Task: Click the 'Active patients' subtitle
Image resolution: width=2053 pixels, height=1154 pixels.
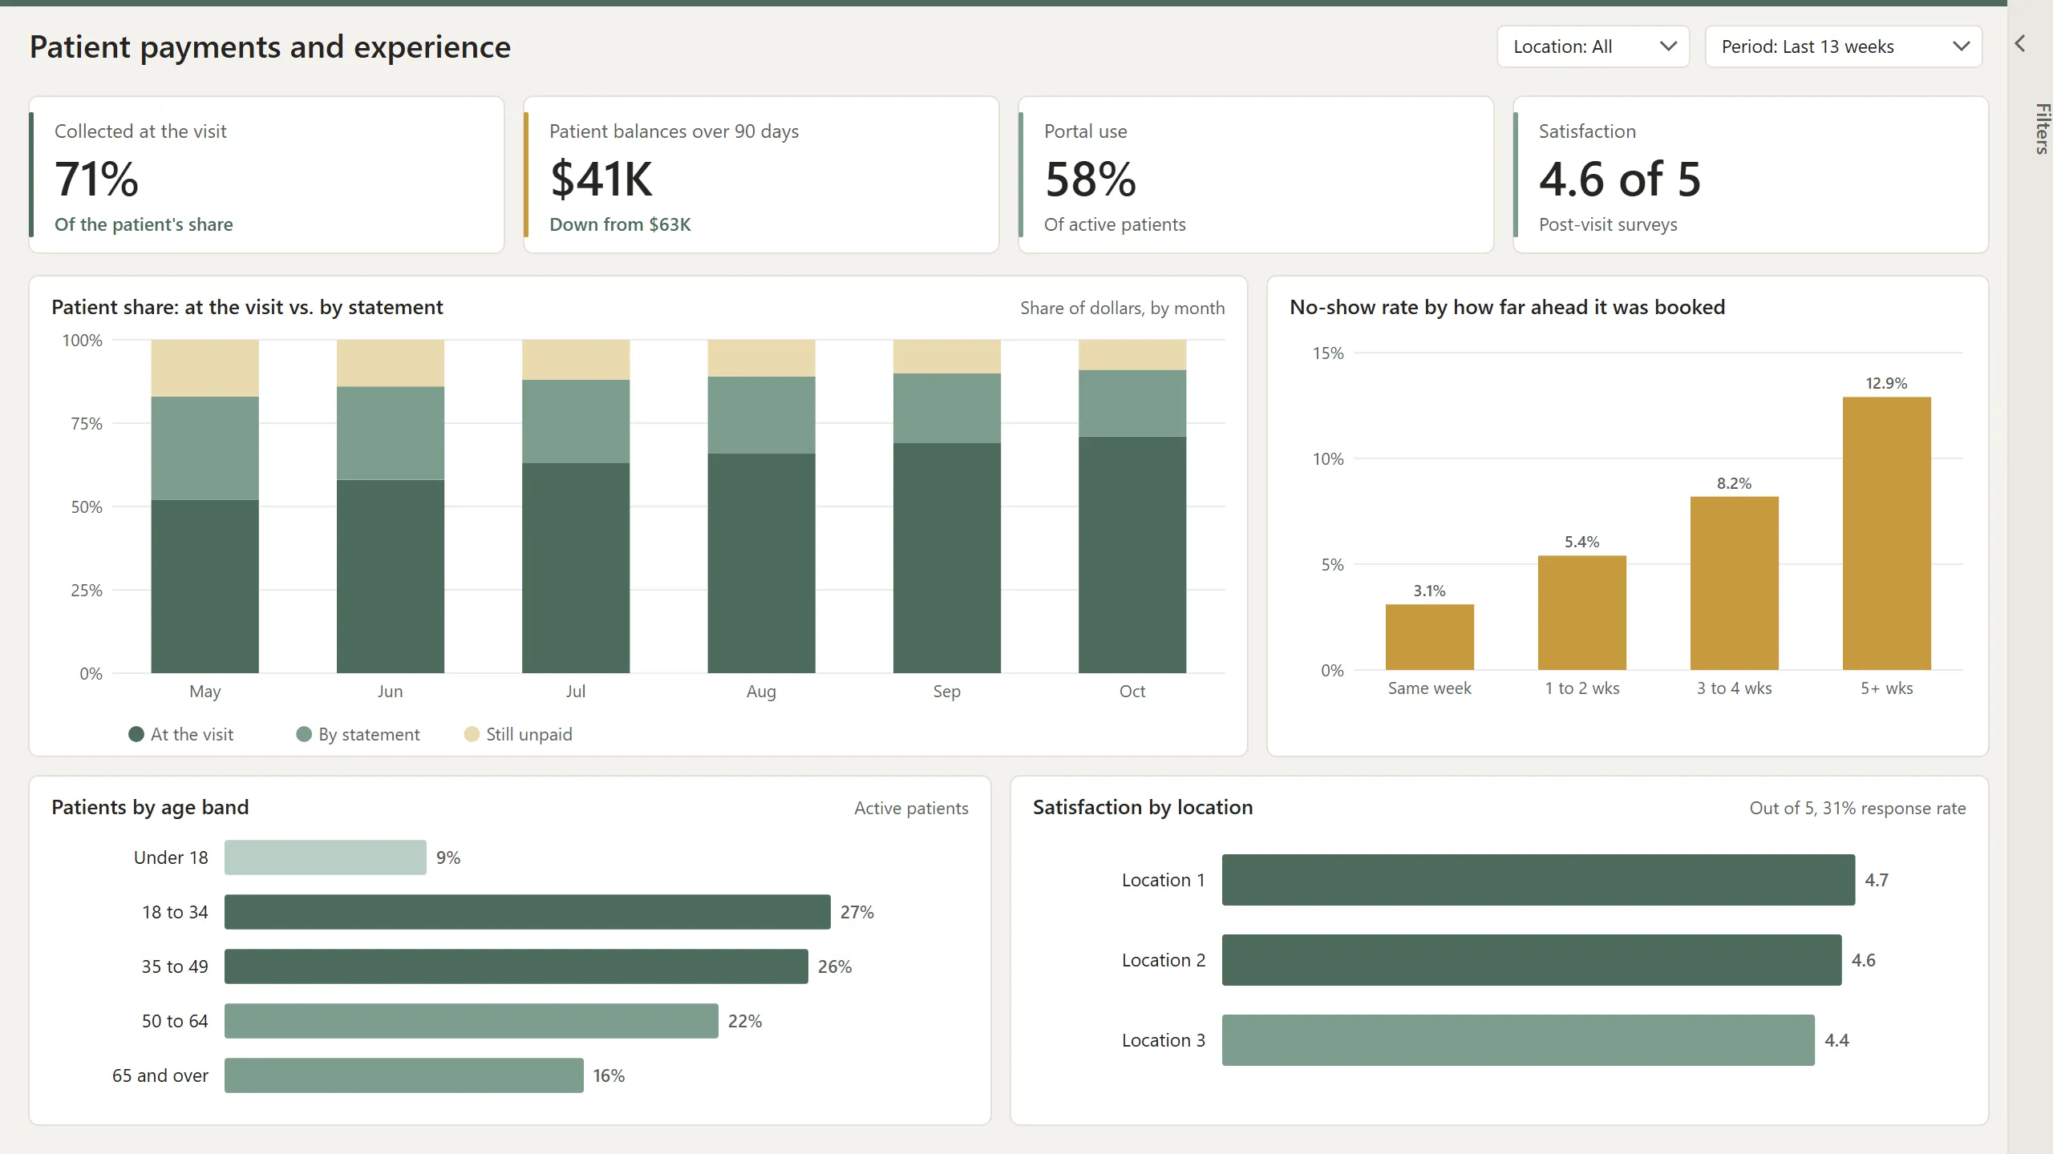Action: click(911, 808)
